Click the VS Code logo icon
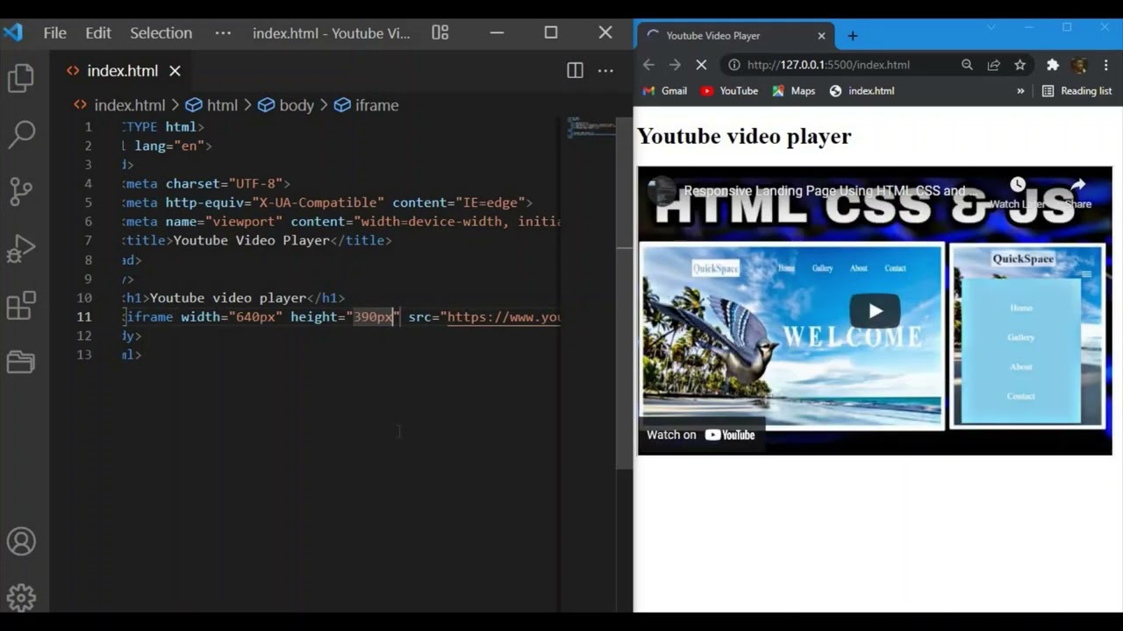Viewport: 1123px width, 631px height. [12, 32]
